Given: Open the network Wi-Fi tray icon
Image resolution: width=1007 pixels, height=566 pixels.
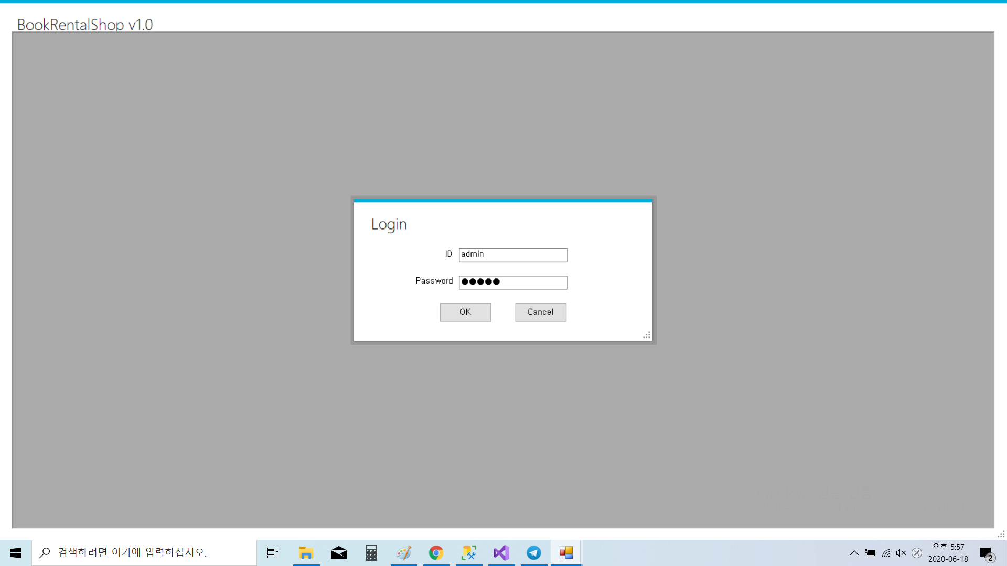Looking at the screenshot, I should (886, 553).
